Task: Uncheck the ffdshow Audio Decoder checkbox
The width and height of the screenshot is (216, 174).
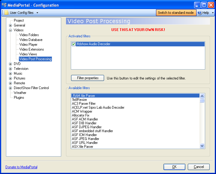Action: point(73,44)
